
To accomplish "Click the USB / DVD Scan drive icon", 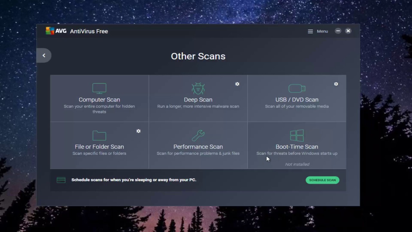I will click(x=297, y=88).
